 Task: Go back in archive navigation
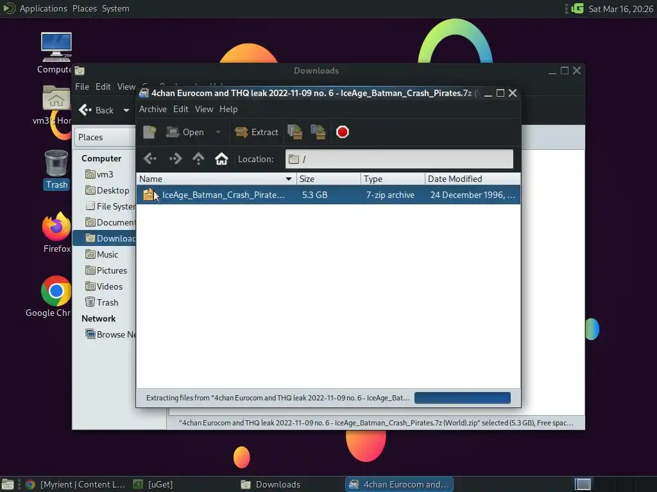150,159
